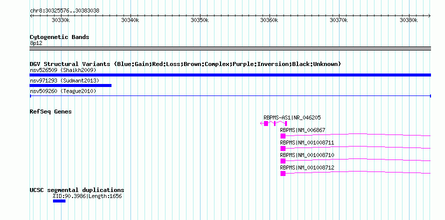Click the %ID:90.3986|Length:1656 label
The height and width of the screenshot is (220, 445).
coord(87,196)
